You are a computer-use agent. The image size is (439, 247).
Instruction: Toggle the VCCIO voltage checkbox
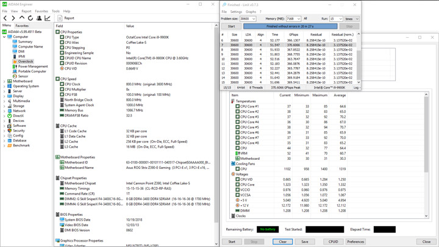tap(237, 190)
